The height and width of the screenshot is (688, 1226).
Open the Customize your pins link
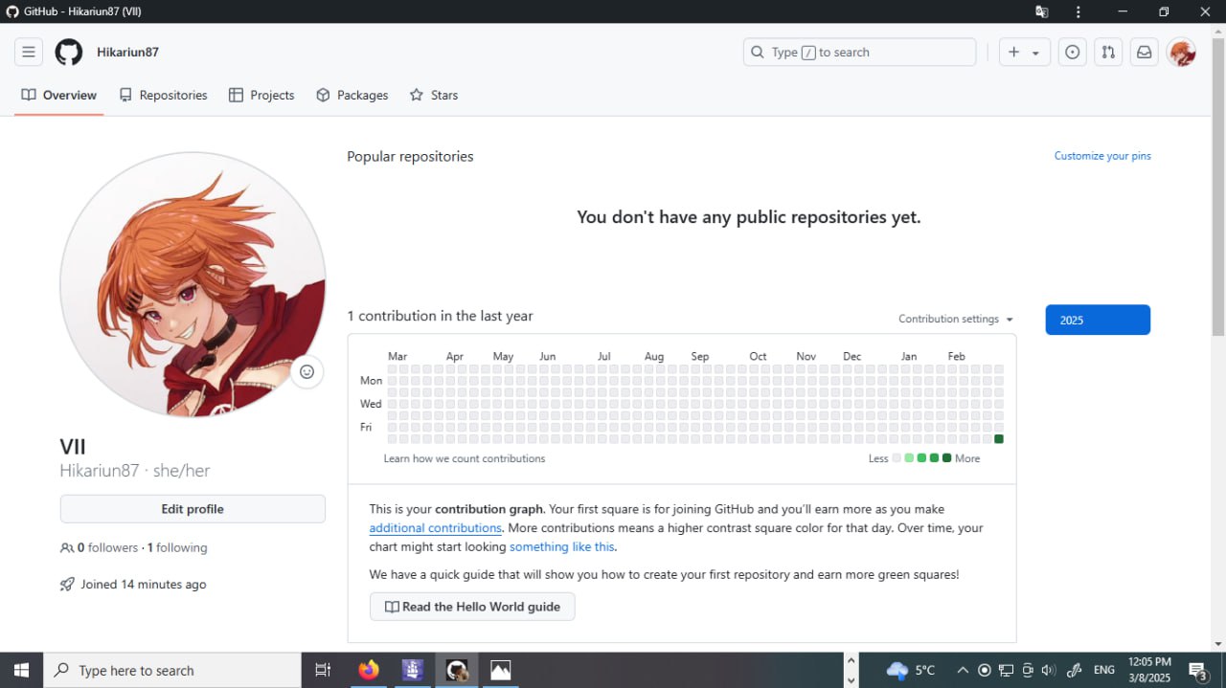click(1102, 156)
